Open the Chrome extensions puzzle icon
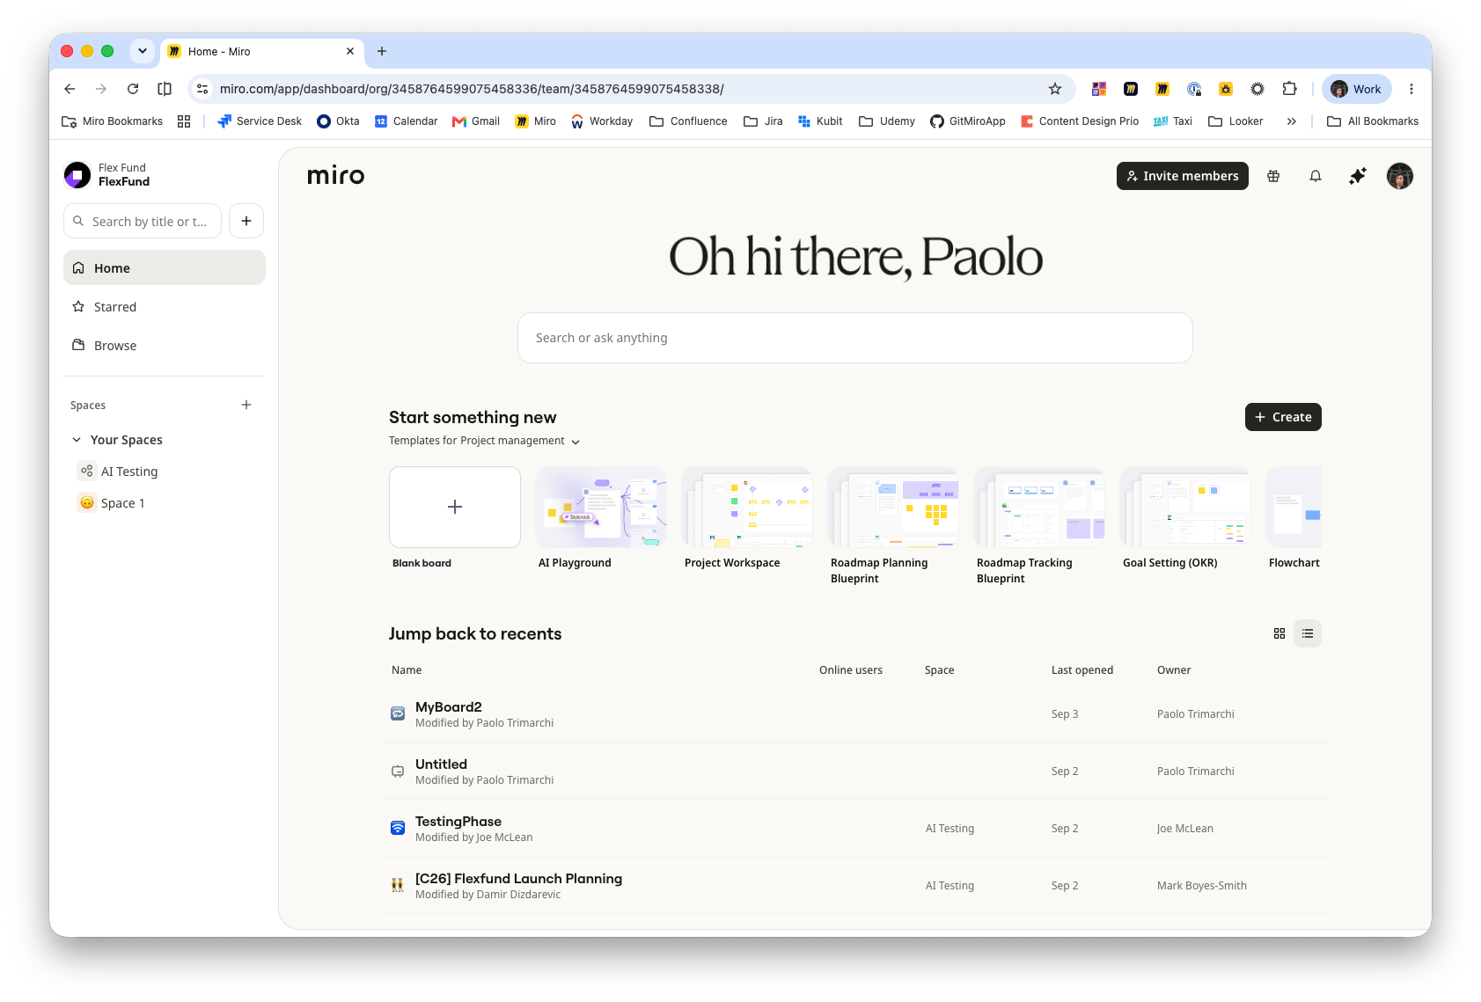The width and height of the screenshot is (1481, 1002). pyautogui.click(x=1289, y=89)
